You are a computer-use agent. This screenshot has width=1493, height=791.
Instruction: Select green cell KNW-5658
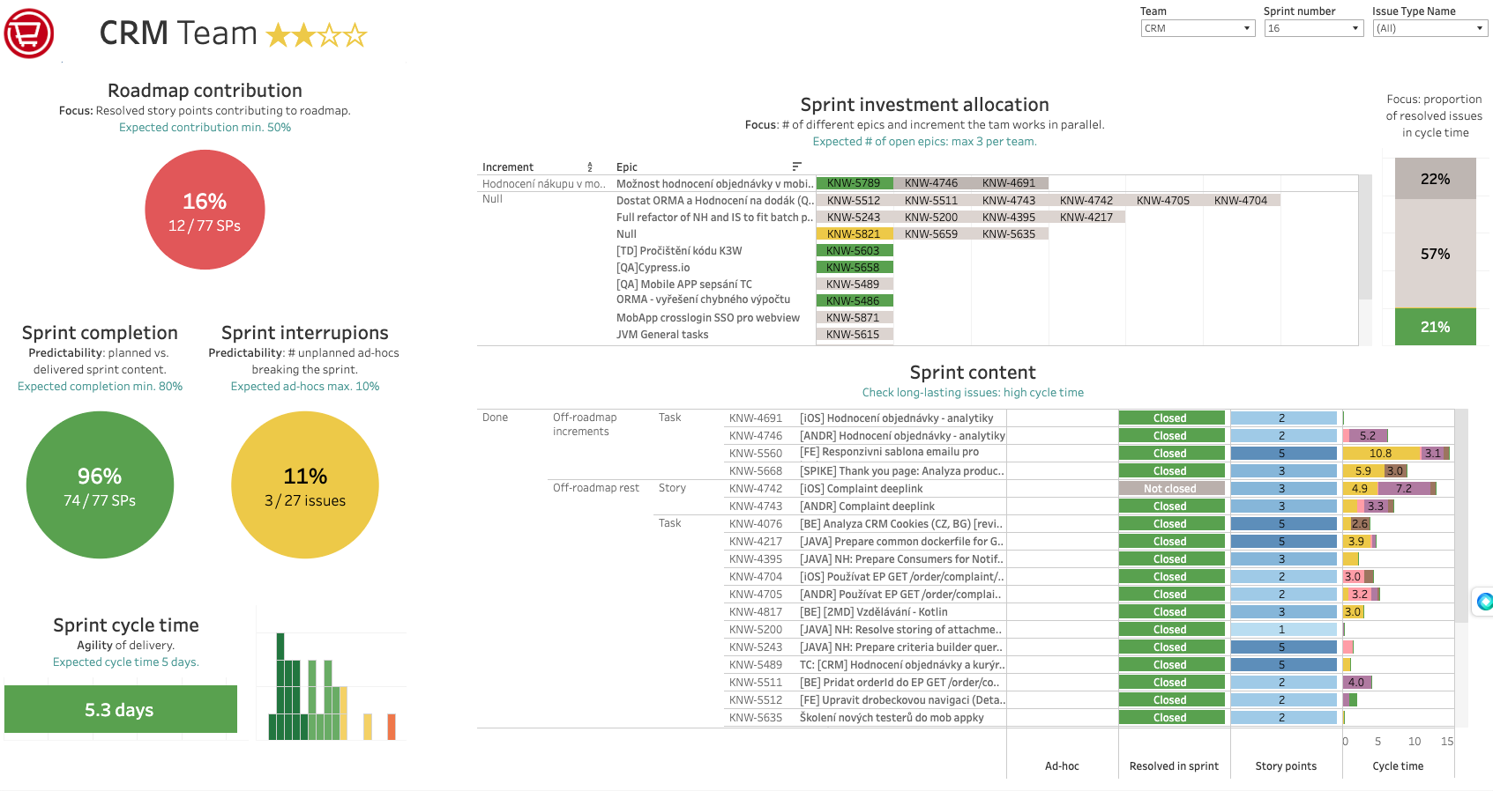tap(854, 268)
